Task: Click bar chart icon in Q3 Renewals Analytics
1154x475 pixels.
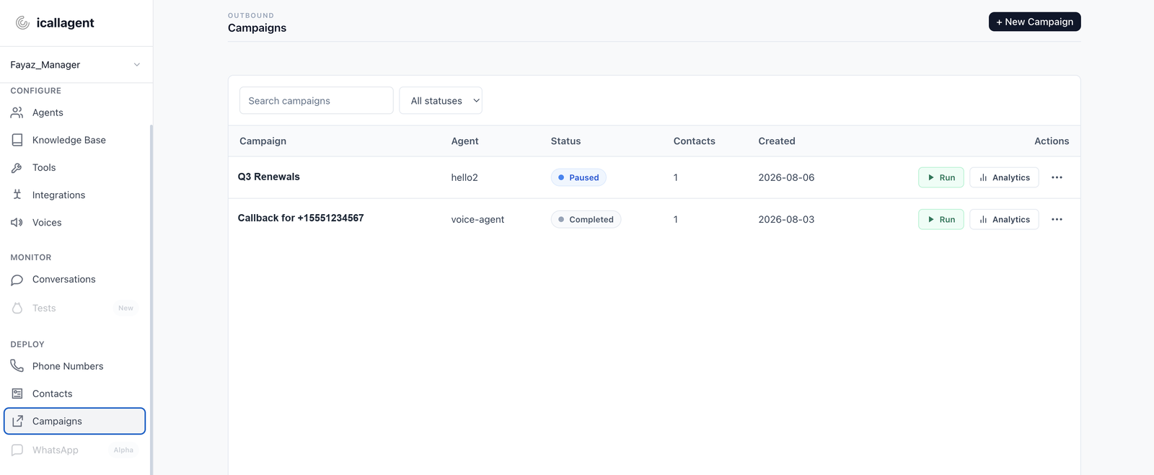Action: [983, 177]
